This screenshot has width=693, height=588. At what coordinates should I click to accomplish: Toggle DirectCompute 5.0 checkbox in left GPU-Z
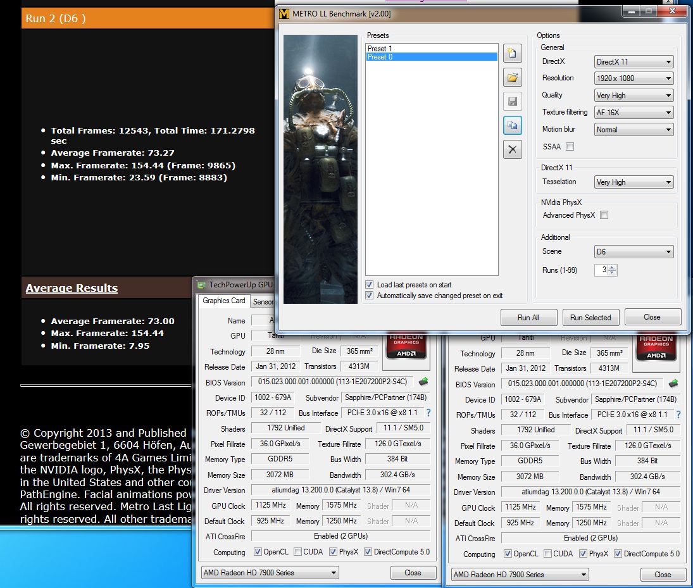coord(368,552)
